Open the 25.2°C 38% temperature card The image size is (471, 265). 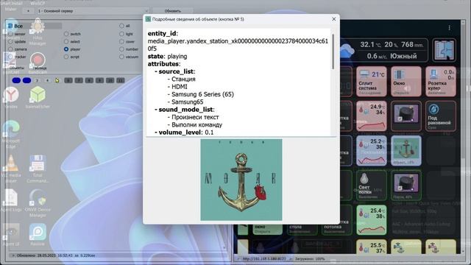pos(372,150)
